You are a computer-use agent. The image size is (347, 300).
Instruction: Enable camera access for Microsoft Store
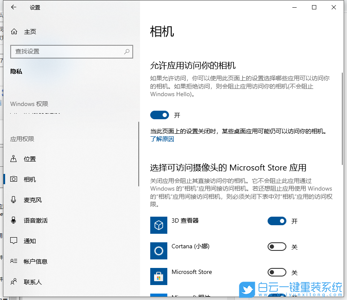pyautogui.click(x=277, y=272)
